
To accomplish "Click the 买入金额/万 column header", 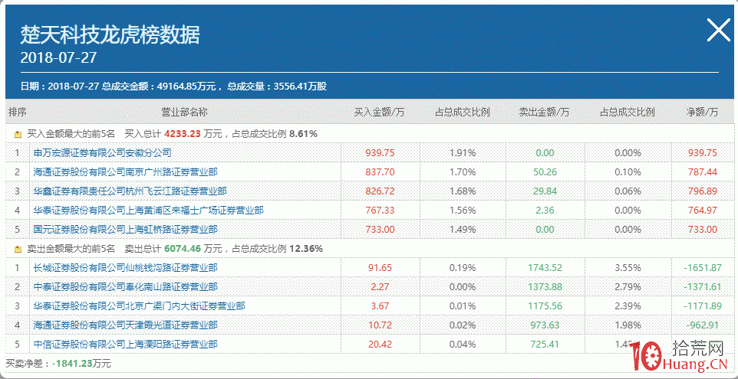I will point(379,113).
